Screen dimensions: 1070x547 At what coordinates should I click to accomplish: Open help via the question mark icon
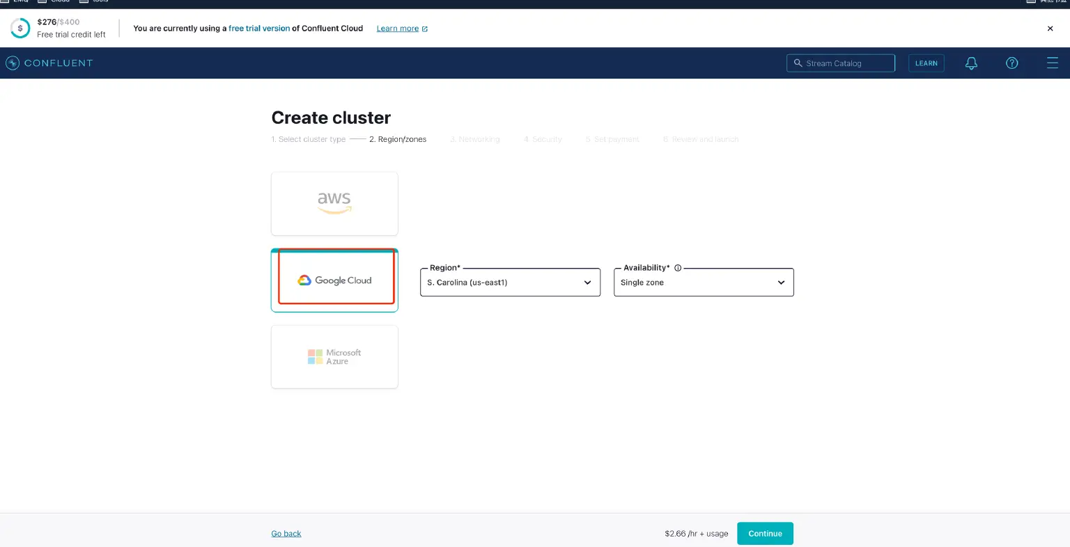1011,63
